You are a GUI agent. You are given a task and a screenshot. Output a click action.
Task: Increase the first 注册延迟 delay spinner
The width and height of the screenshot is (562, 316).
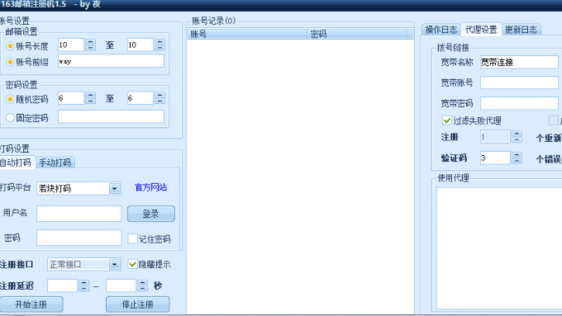[x=83, y=283]
